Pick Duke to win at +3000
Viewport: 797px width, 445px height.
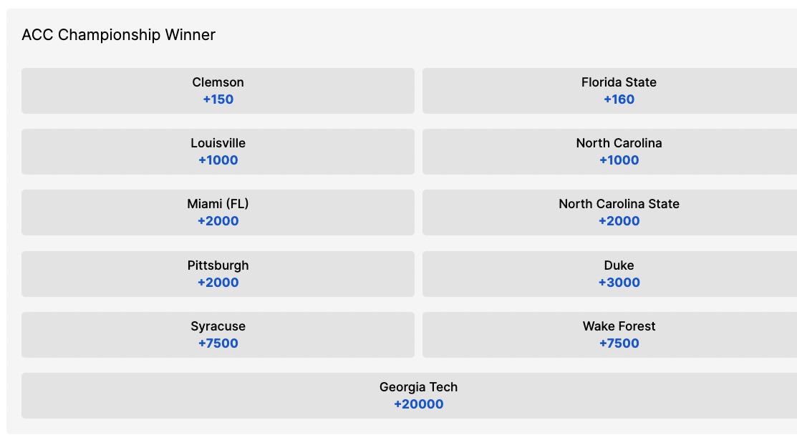[619, 273]
